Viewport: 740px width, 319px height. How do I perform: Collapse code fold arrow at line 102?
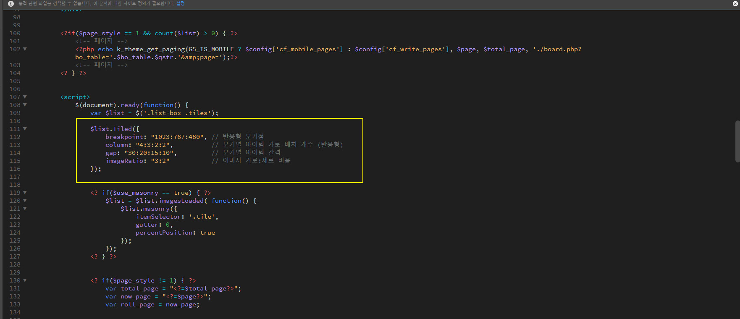click(25, 49)
